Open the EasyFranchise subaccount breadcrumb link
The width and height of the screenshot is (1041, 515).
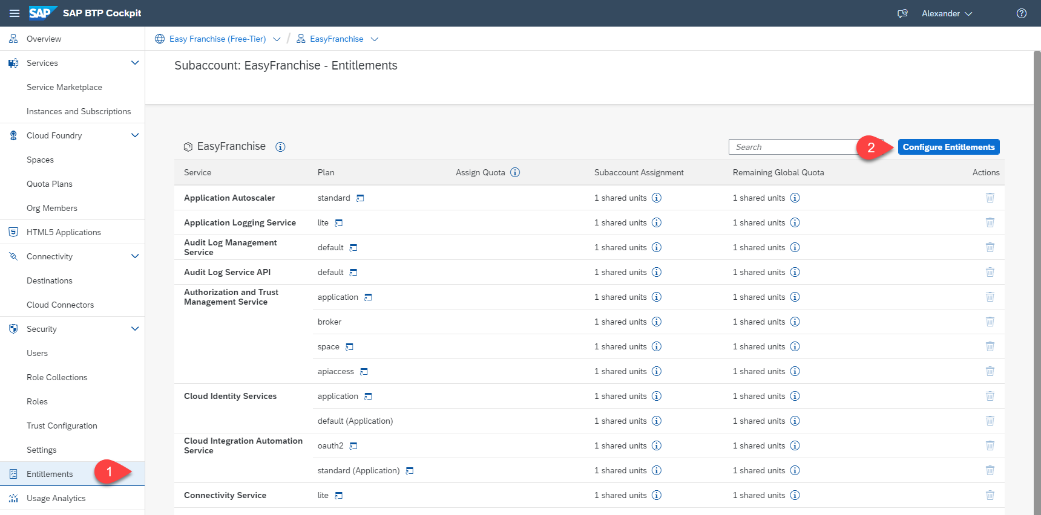[x=337, y=39]
